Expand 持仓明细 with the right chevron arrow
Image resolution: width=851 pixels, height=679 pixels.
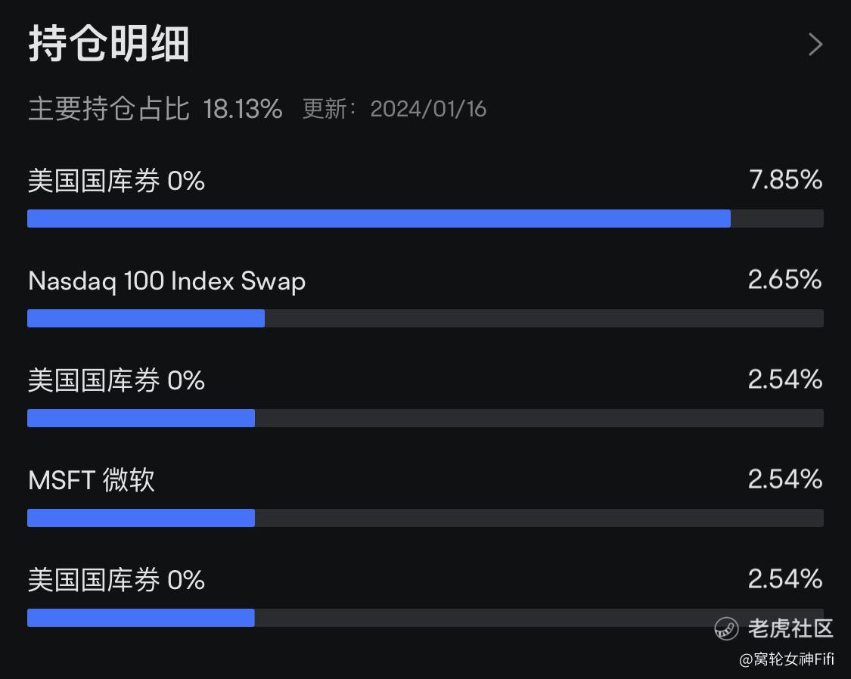[x=815, y=45]
